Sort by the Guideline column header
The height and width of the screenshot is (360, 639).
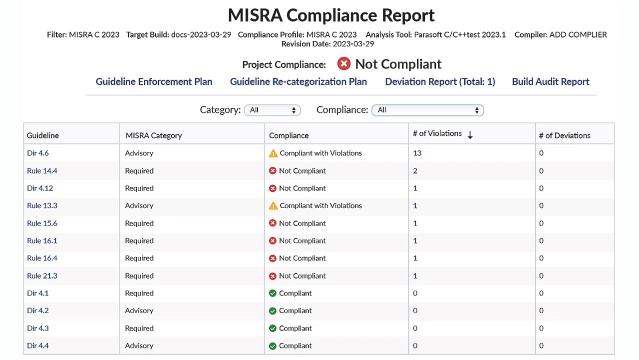[x=43, y=135]
